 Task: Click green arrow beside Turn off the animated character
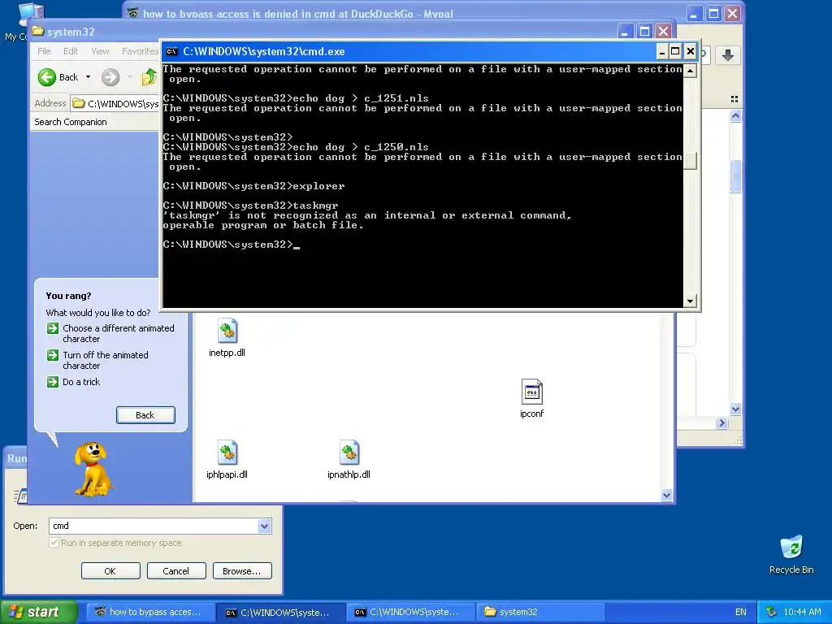[53, 355]
